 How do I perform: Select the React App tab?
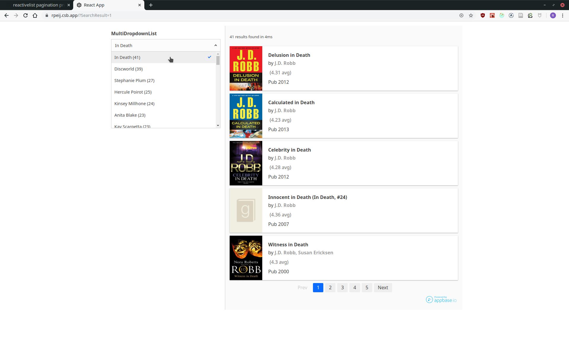pos(109,5)
